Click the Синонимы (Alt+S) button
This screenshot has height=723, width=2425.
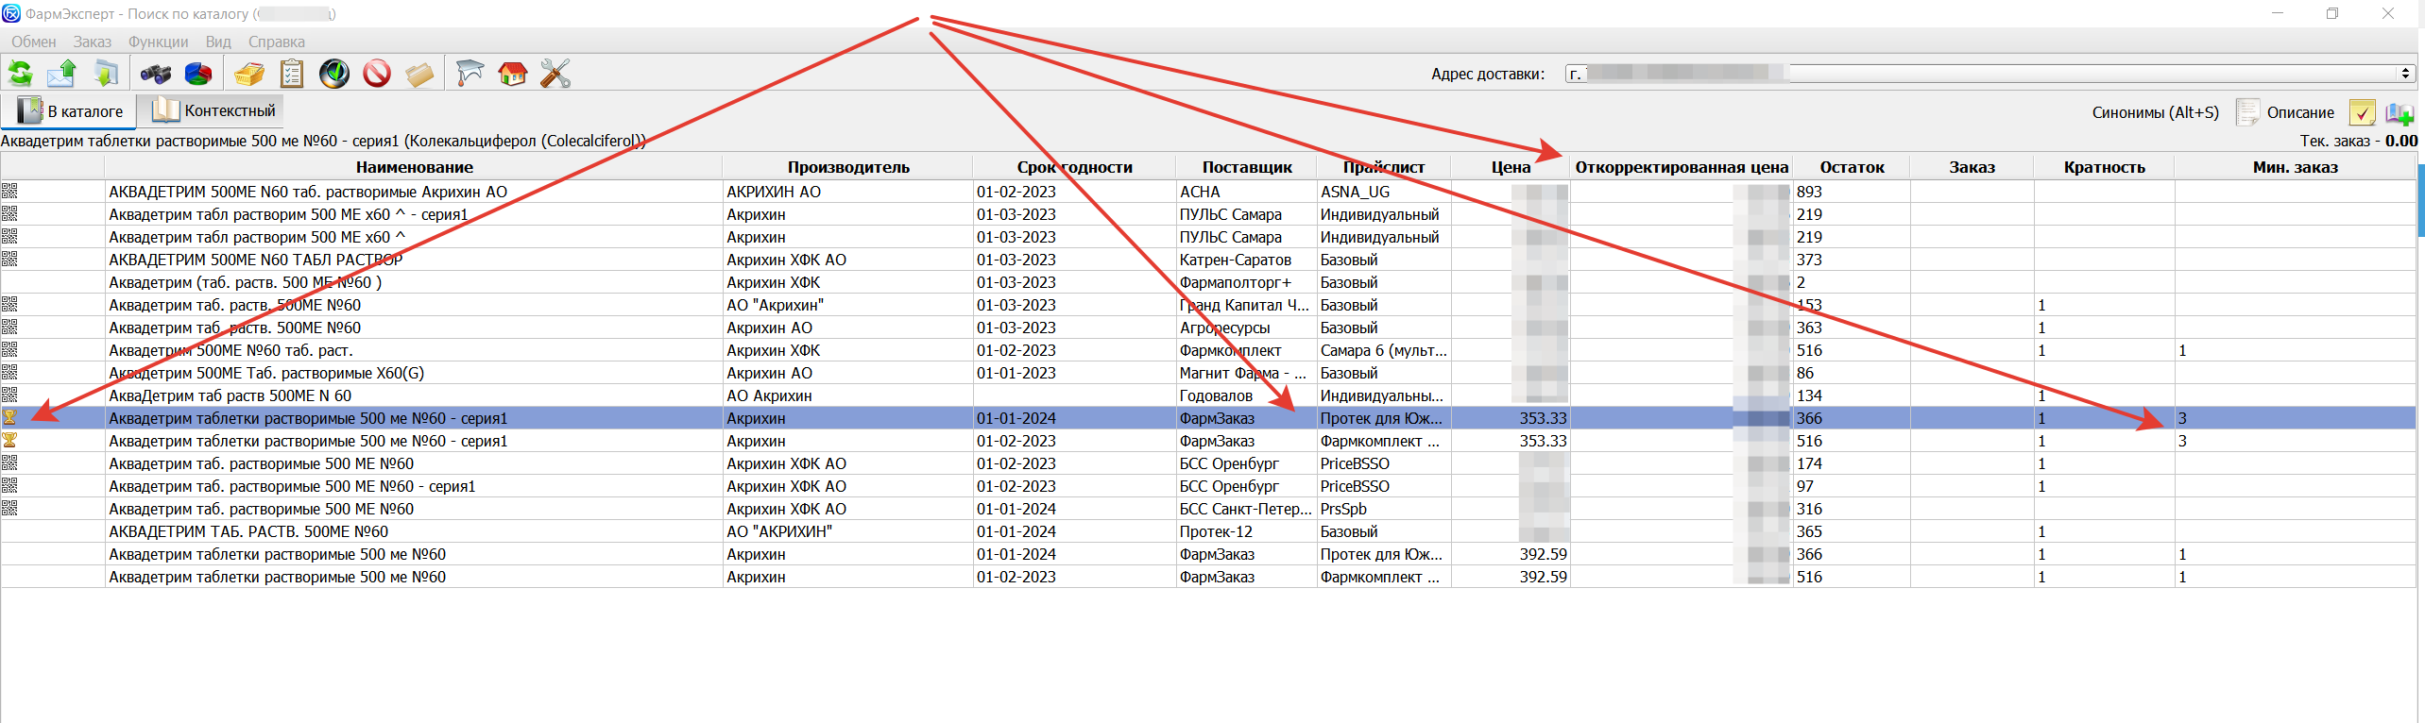(2155, 113)
